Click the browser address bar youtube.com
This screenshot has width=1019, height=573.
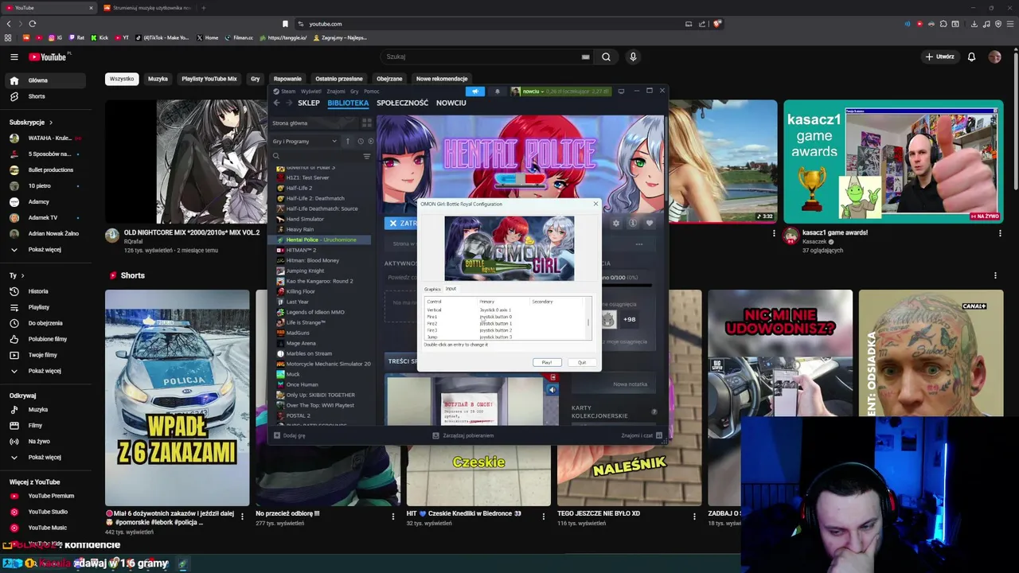[325, 24]
